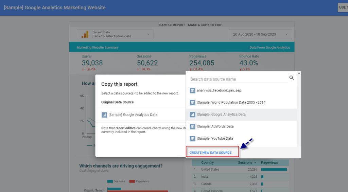Select [Sample] Google Analytics Data in the dropdown list
348x192 pixels.
pyautogui.click(x=241, y=115)
